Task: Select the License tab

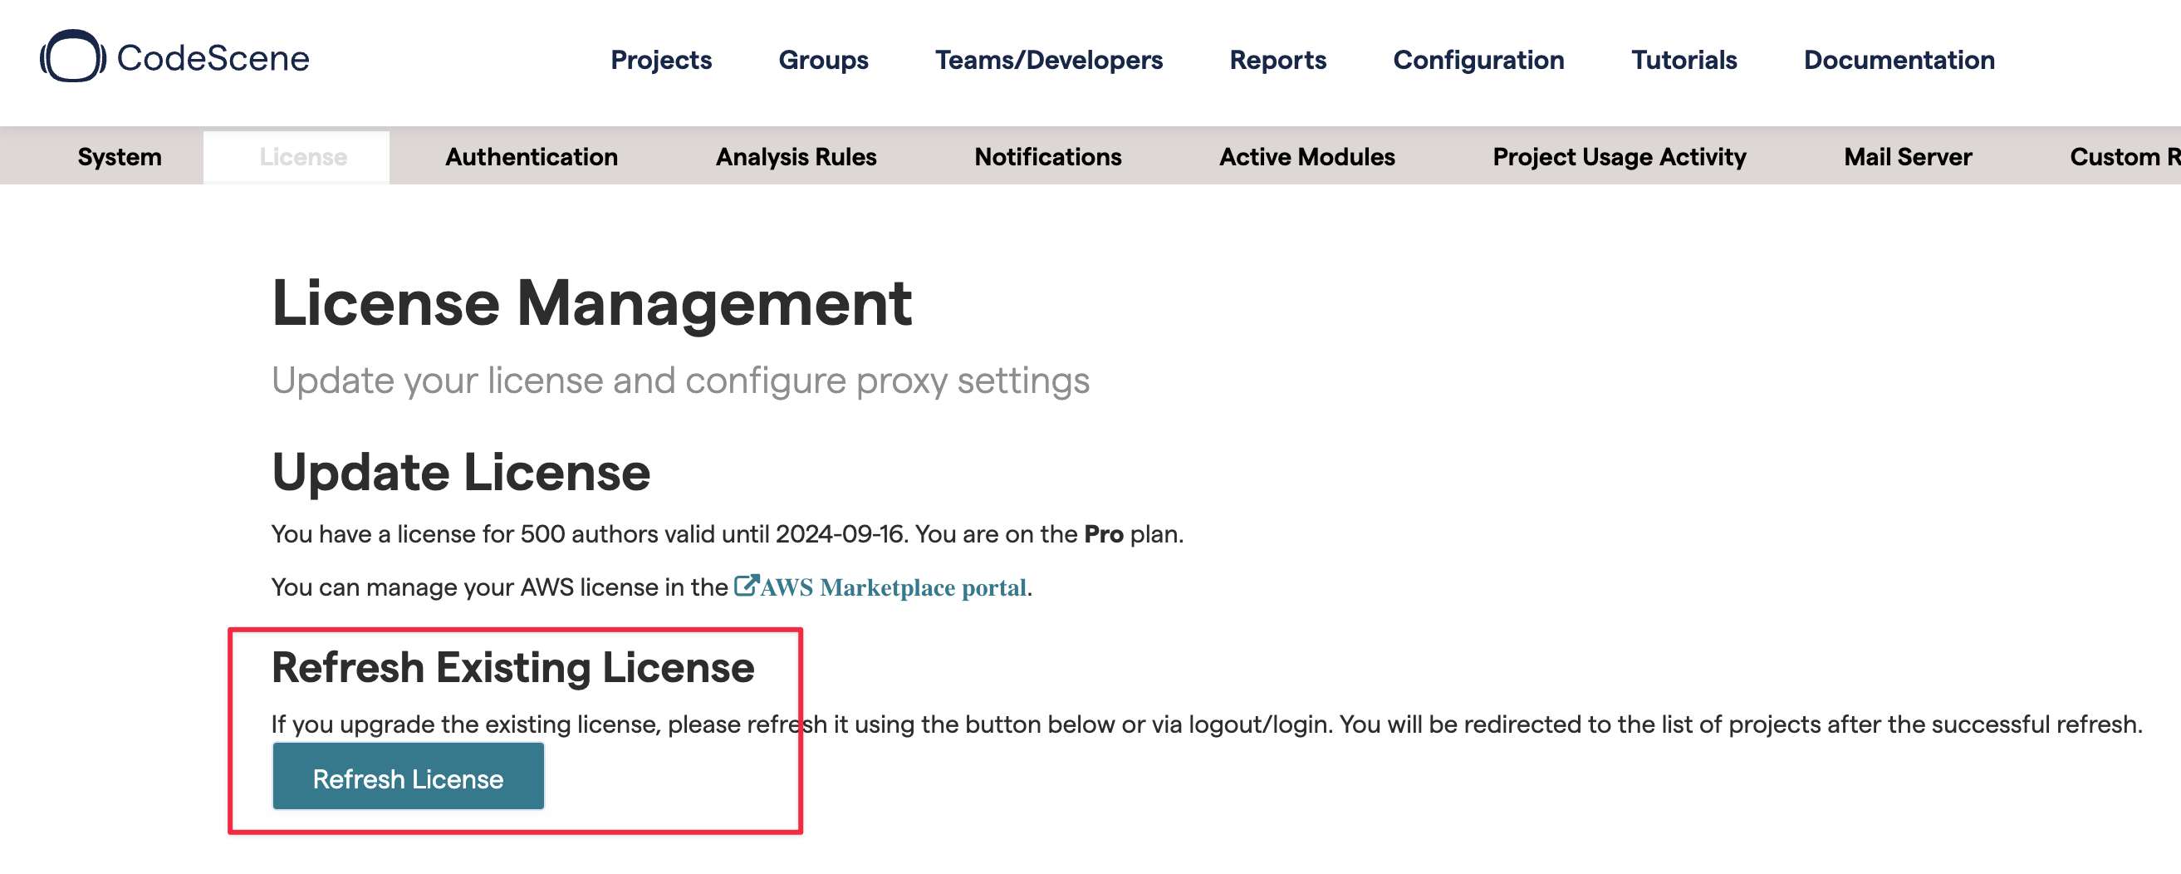Action: (302, 158)
